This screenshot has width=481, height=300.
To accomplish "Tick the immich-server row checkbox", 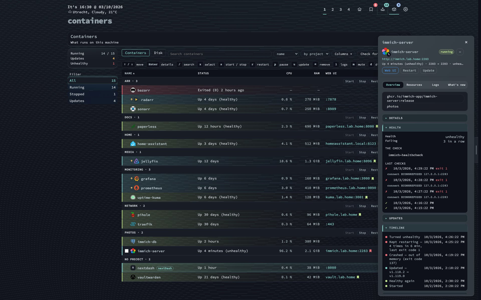I will (x=127, y=251).
